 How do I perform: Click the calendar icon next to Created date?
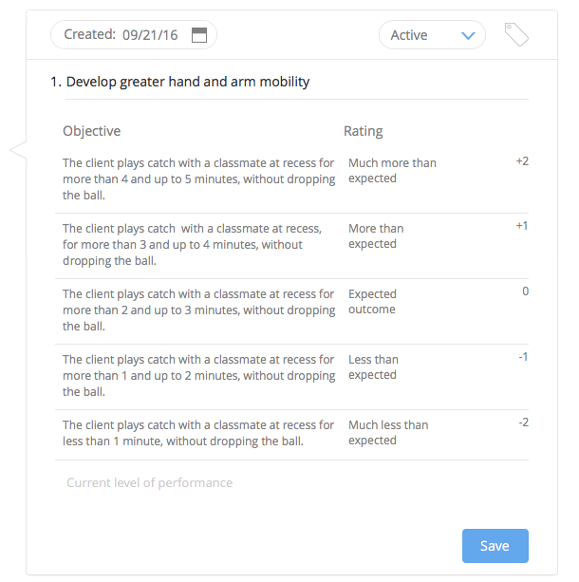199,35
